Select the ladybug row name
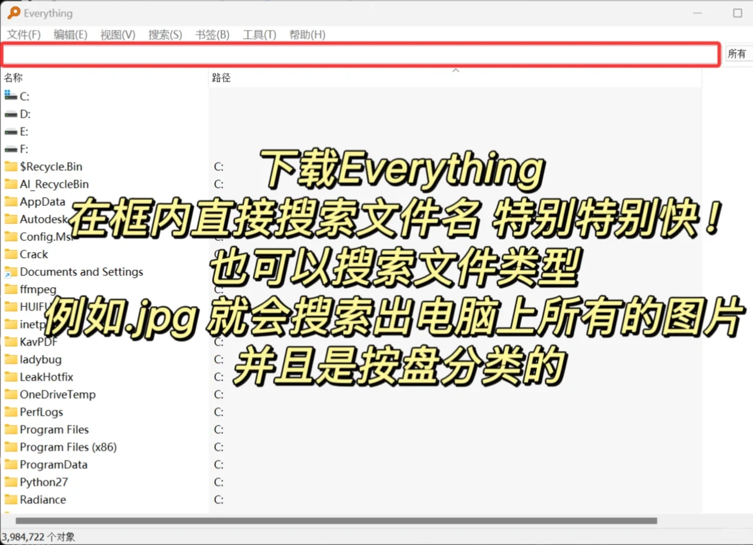Screen dimensions: 753x545 point(40,359)
